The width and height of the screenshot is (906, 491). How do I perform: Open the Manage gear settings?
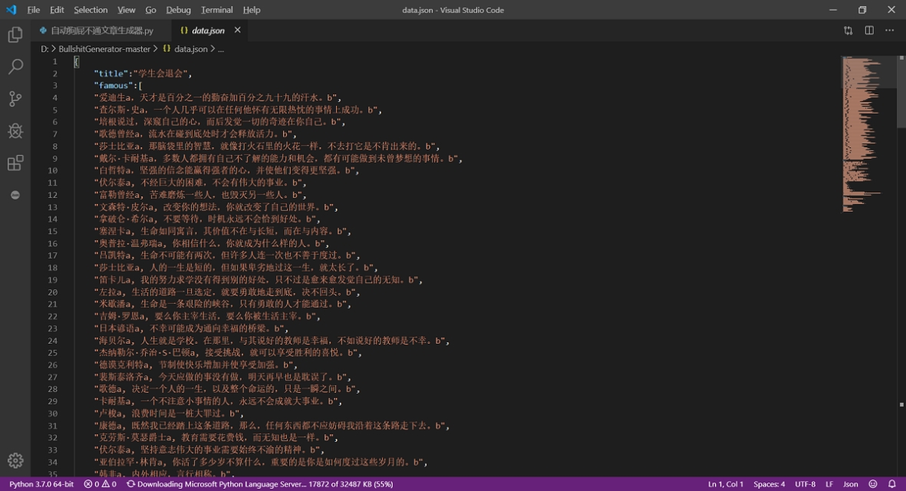pos(15,460)
